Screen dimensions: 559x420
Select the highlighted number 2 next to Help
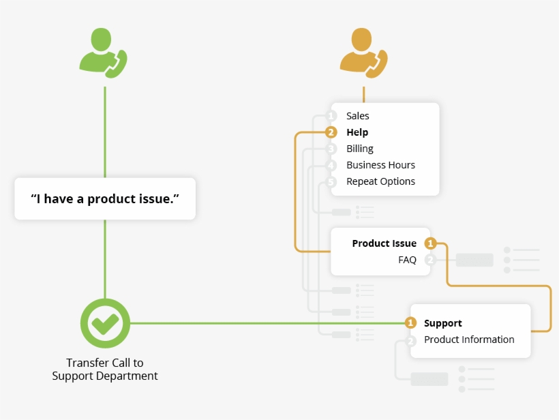pos(332,132)
